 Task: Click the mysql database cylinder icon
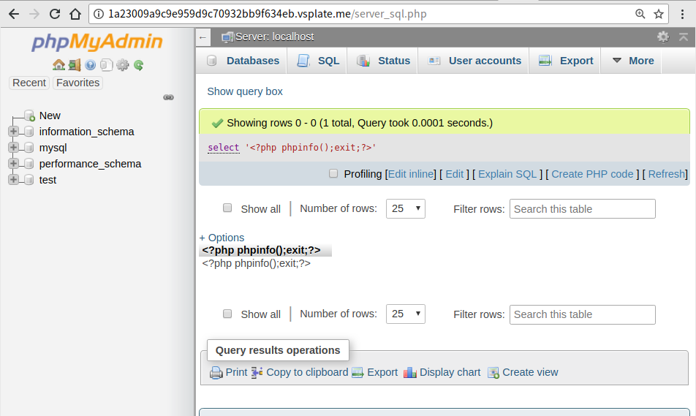(29, 148)
